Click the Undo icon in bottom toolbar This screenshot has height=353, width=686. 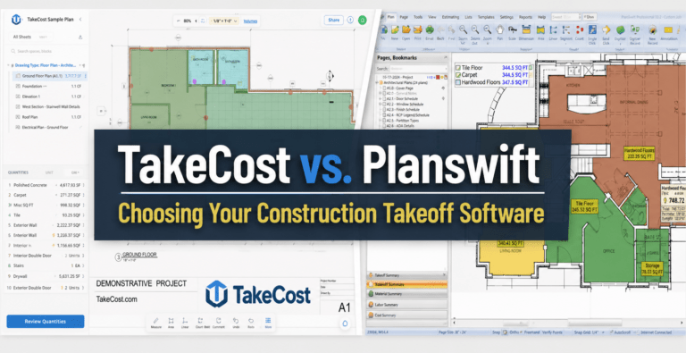(236, 323)
